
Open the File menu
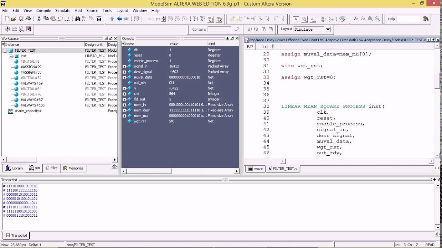click(5, 11)
